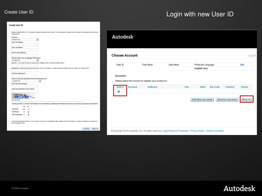Screen dimensions: 262x196
Task: Click the Log Off link
Action: 252,56
